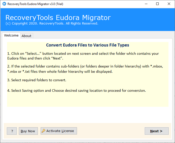
Task: Open the Activate License dialog
Action: 59,131
